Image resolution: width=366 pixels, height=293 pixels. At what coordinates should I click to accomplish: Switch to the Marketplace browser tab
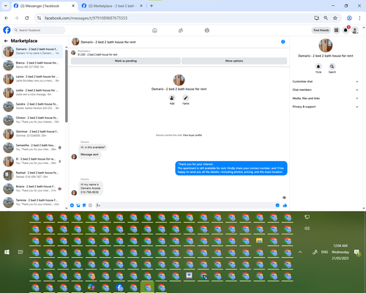[112, 6]
